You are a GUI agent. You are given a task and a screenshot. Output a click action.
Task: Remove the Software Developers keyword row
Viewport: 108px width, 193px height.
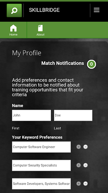(x=85, y=184)
